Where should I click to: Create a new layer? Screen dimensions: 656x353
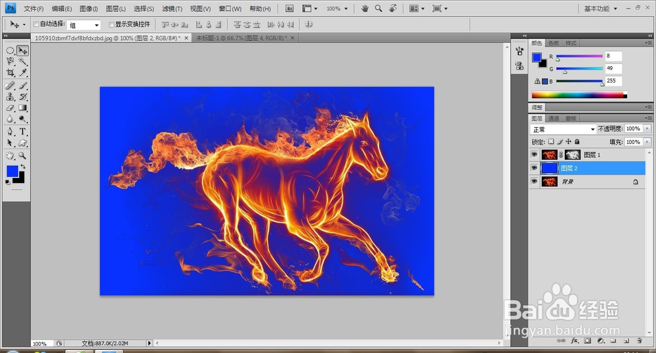[x=626, y=341]
